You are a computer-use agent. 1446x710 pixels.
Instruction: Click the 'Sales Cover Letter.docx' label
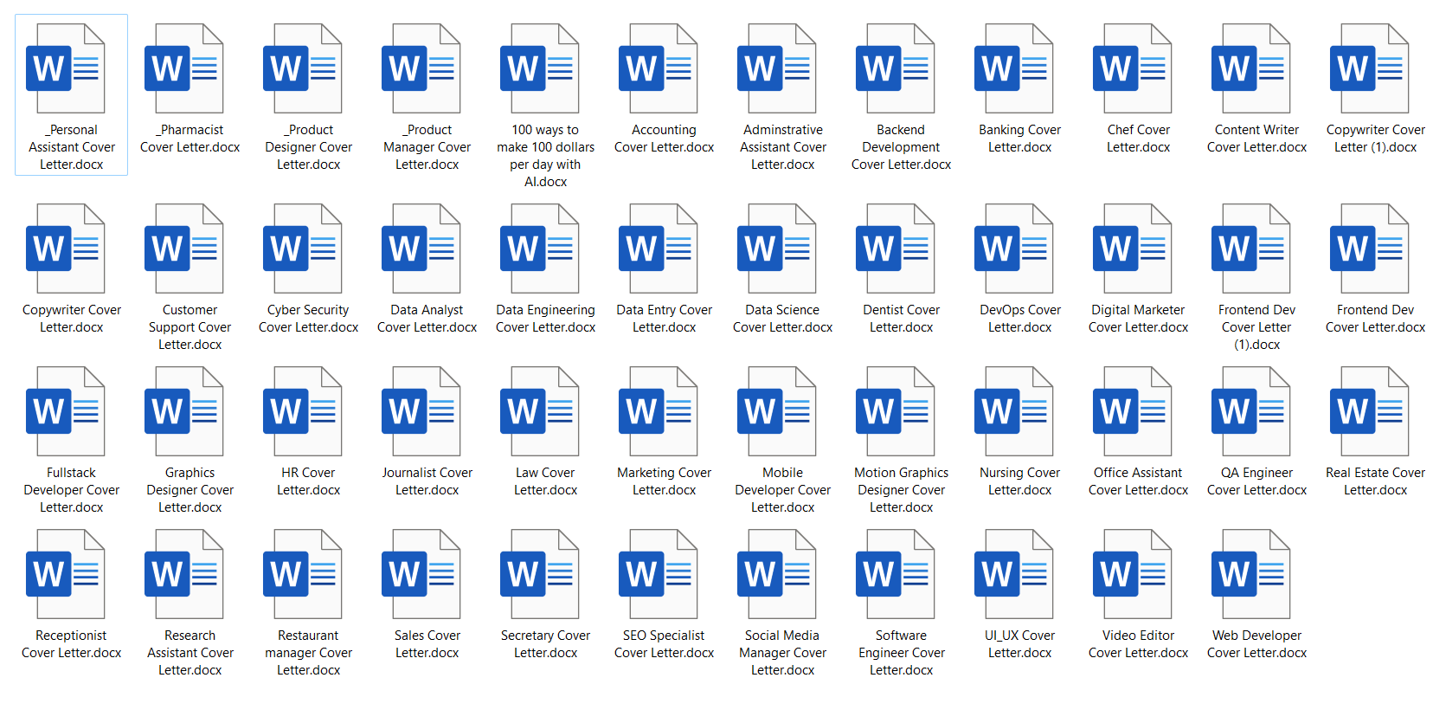click(x=427, y=644)
